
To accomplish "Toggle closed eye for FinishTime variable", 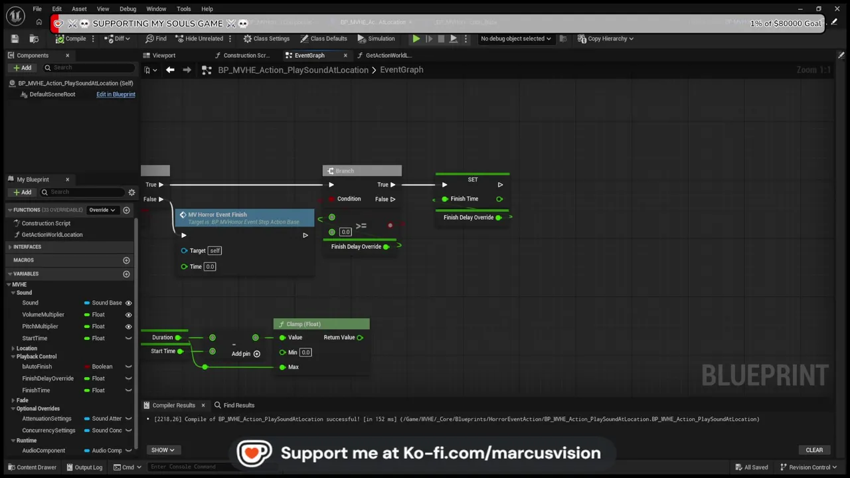I will coord(129,390).
